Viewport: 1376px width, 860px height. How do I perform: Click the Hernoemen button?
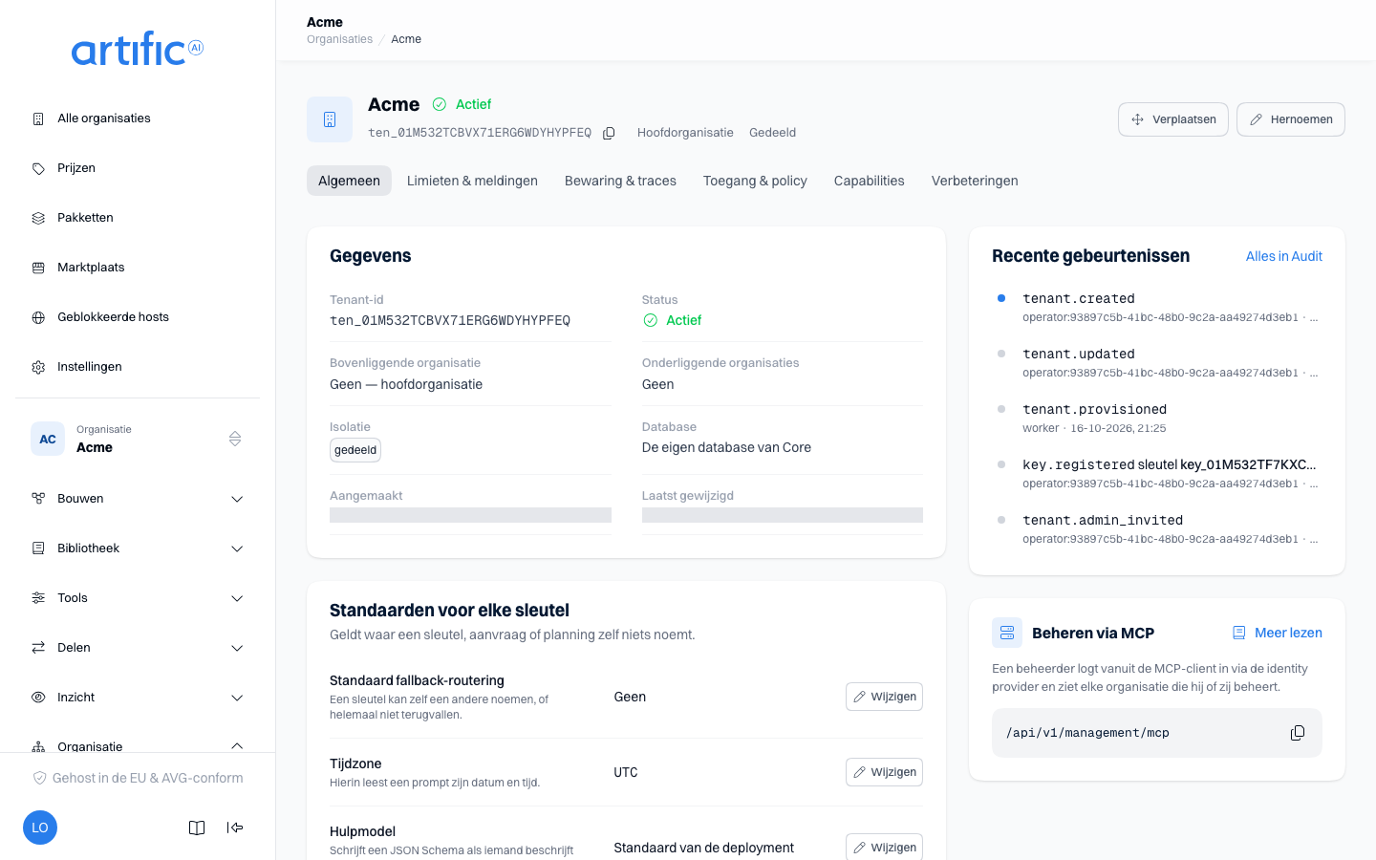(1291, 119)
